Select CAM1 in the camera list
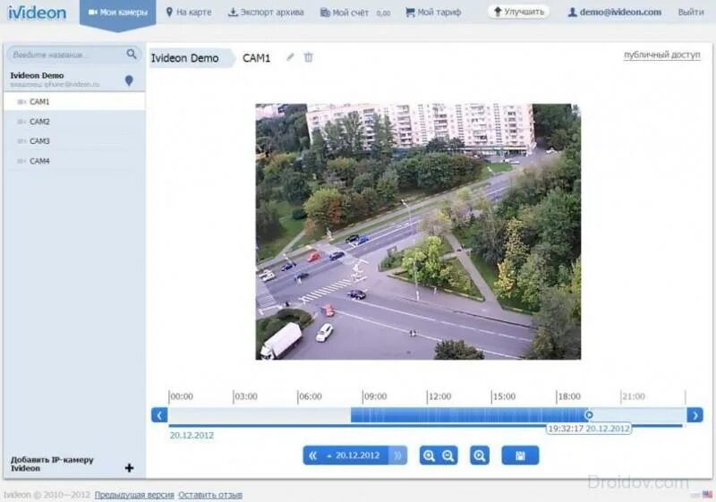Image resolution: width=716 pixels, height=502 pixels. pos(74,102)
